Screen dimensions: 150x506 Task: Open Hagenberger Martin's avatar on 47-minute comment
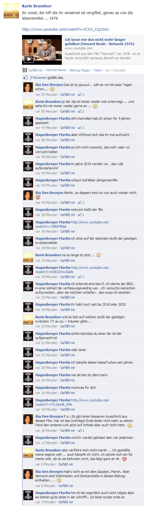click(28, 121)
